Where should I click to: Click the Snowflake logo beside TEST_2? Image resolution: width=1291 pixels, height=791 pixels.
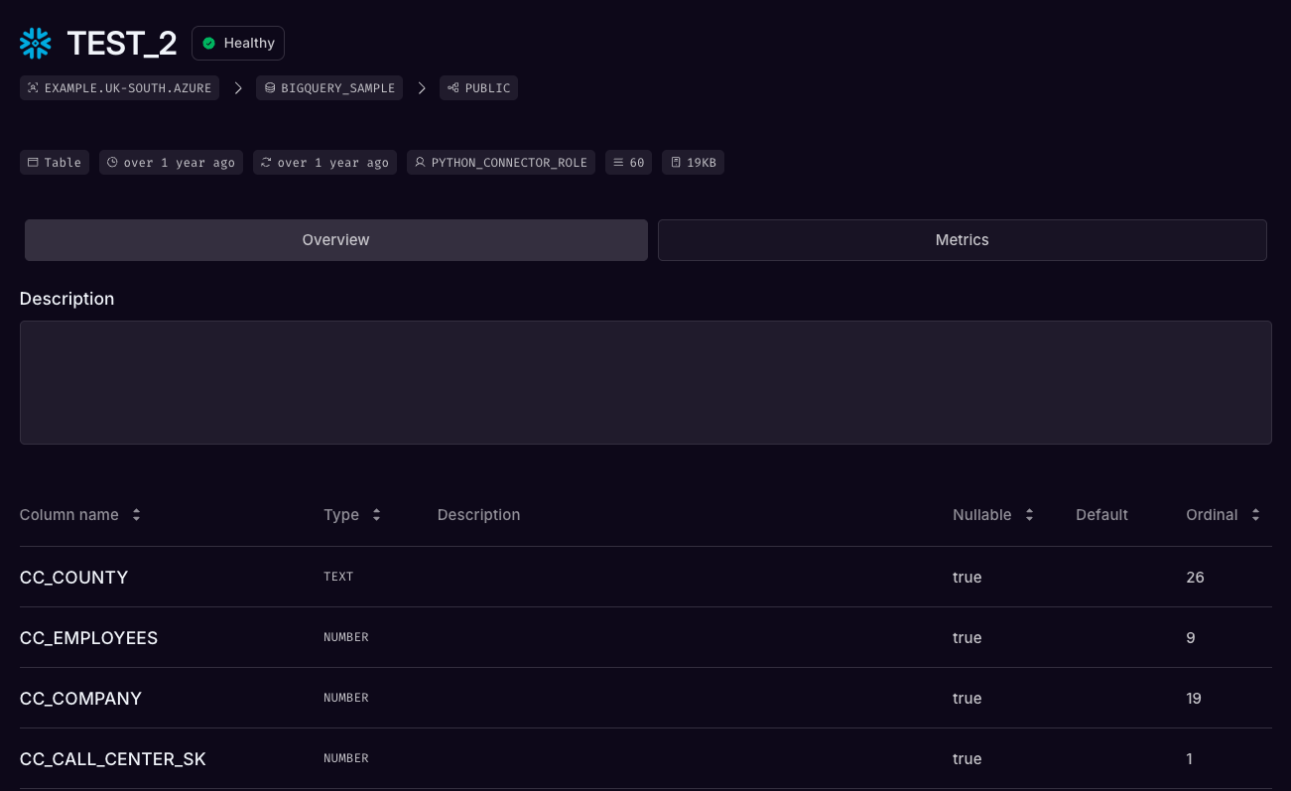[x=35, y=43]
